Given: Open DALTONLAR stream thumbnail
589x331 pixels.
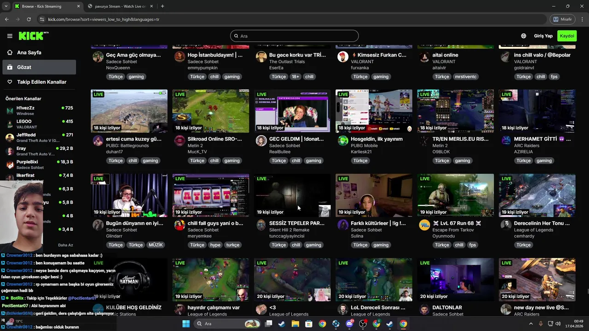Looking at the screenshot, I should (456, 280).
